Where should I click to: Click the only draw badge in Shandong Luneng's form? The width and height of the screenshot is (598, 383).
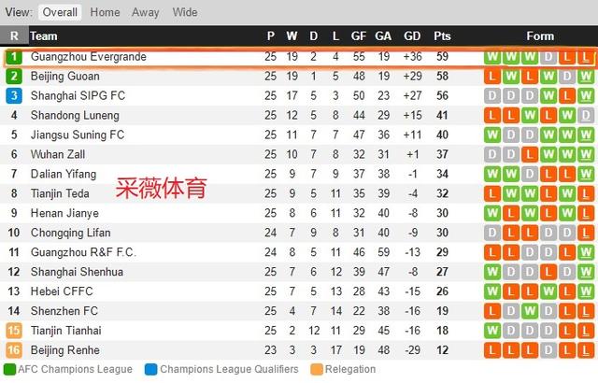click(586, 116)
